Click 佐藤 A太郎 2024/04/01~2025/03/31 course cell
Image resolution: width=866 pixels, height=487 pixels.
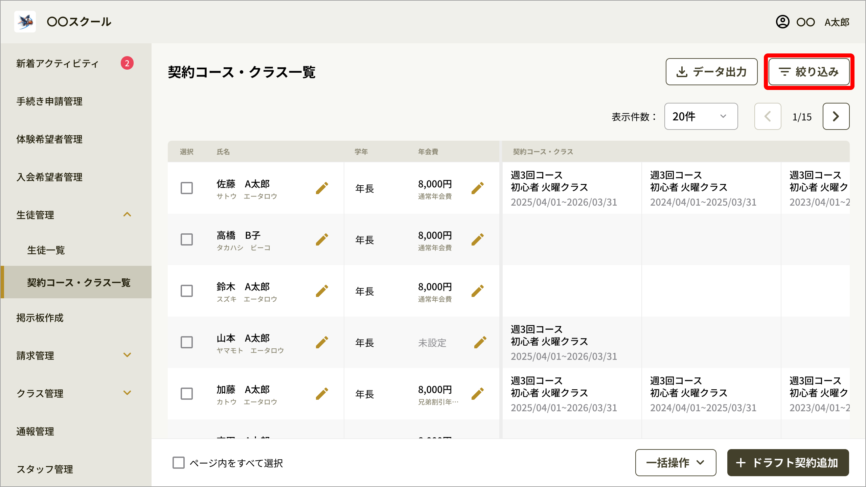[x=711, y=188]
